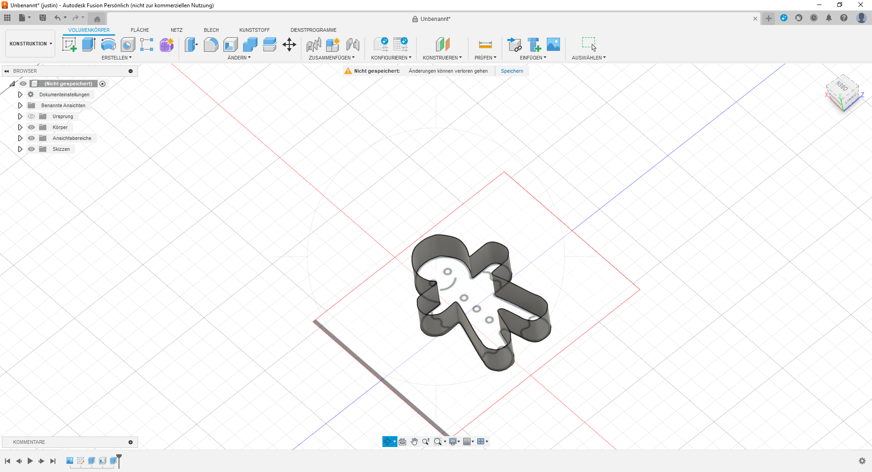Image resolution: width=872 pixels, height=472 pixels.
Task: Activate the Pan hand tool in navigation bar
Action: [414, 442]
